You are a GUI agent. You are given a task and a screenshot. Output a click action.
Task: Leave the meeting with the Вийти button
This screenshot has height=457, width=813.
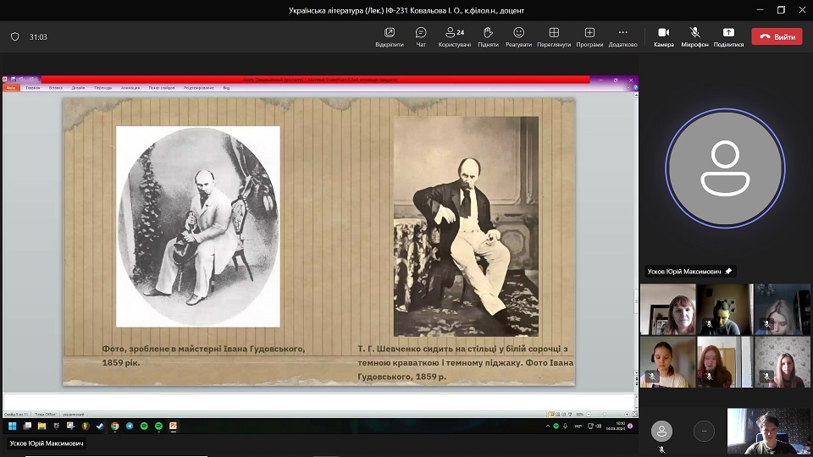coord(777,37)
